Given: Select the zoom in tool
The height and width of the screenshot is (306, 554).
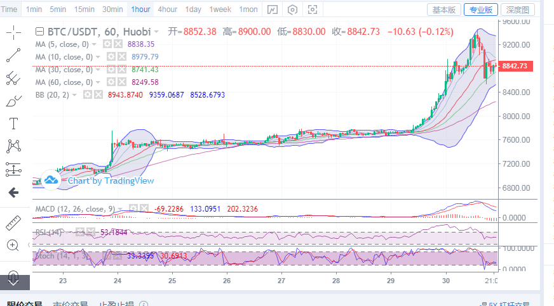Looking at the screenshot, I should (x=13, y=245).
